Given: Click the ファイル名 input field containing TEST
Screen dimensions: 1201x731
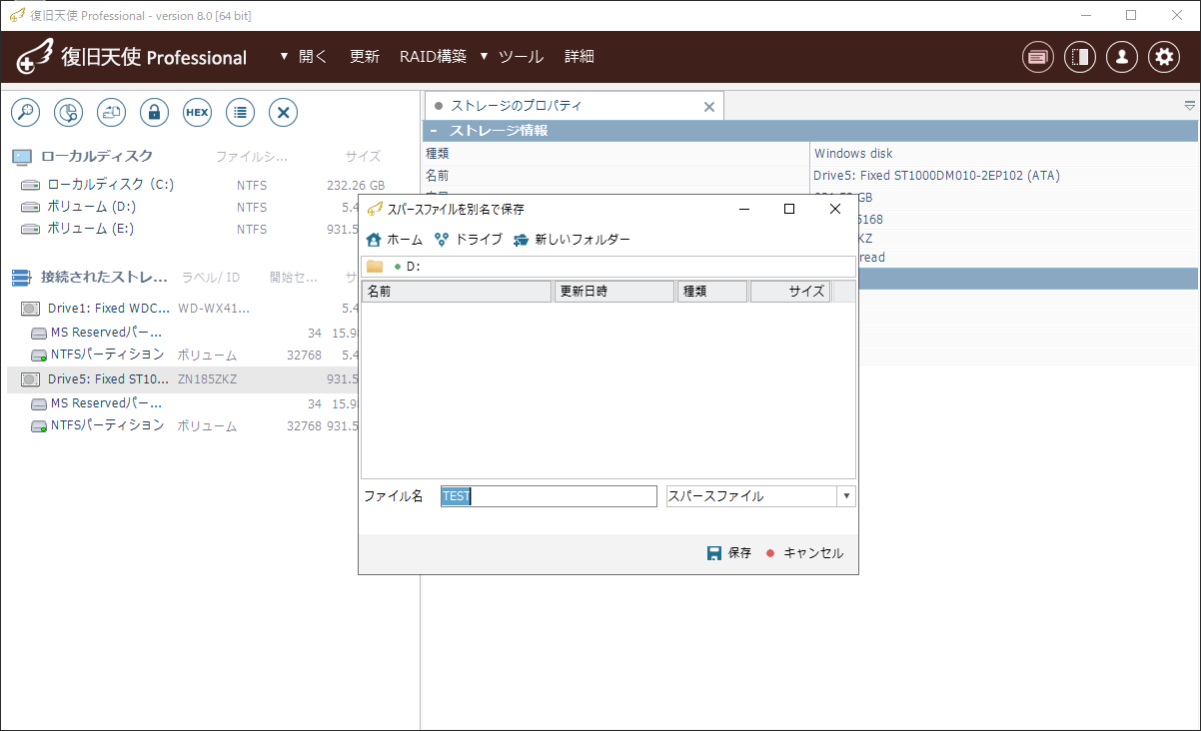Looking at the screenshot, I should tap(549, 496).
